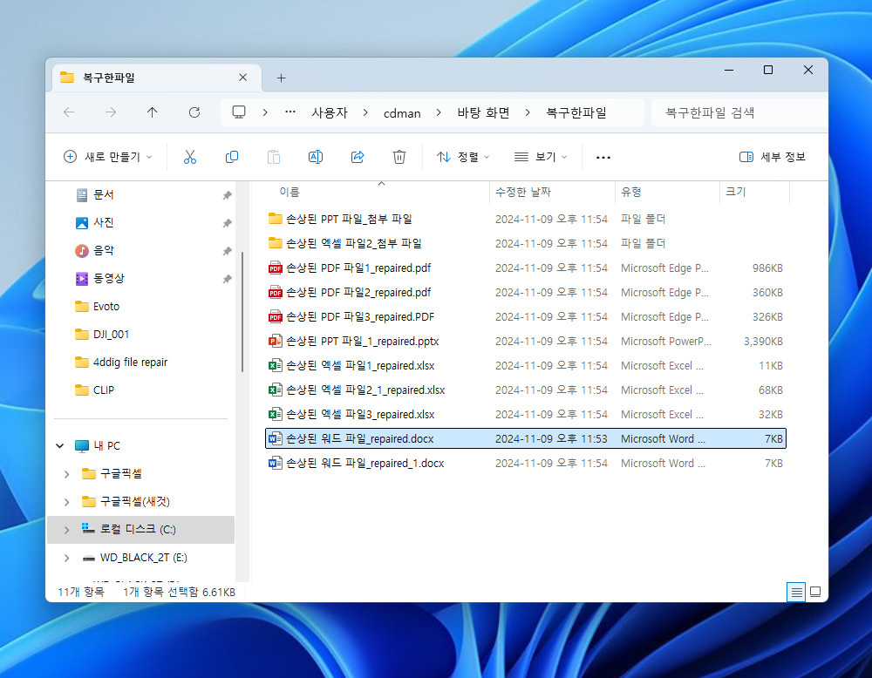Screen dimensions: 872x678
Task: Unpin 사진 using its pin icon
Action: click(x=227, y=223)
